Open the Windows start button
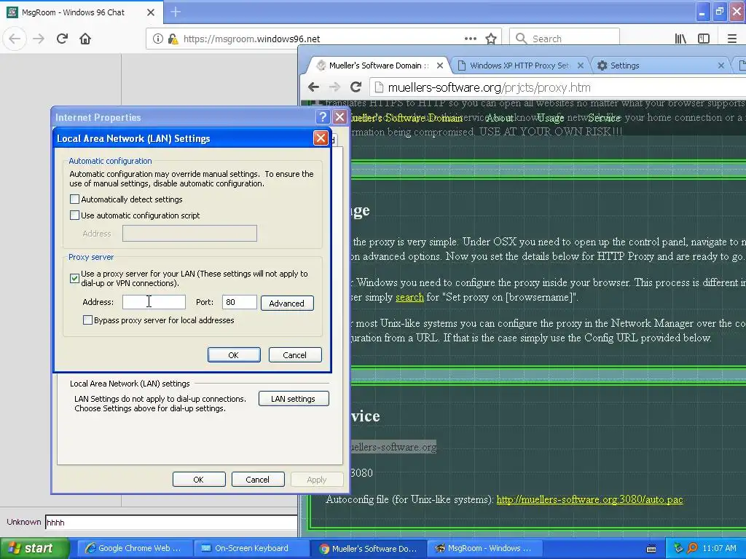The height and width of the screenshot is (559, 746). tap(34, 548)
